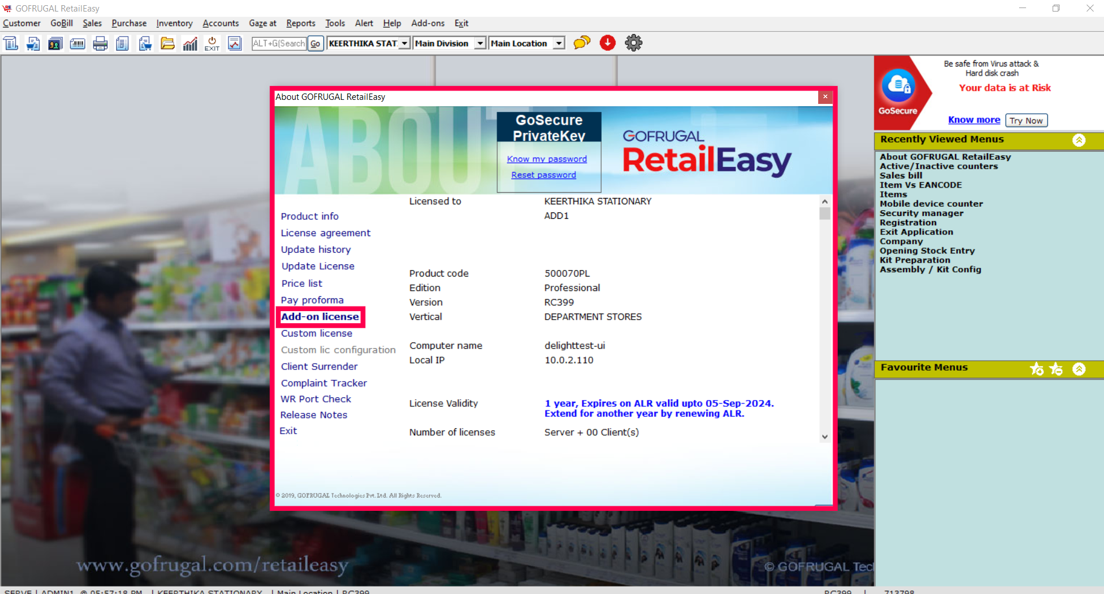Click the open folder toolbar icon

tap(167, 43)
